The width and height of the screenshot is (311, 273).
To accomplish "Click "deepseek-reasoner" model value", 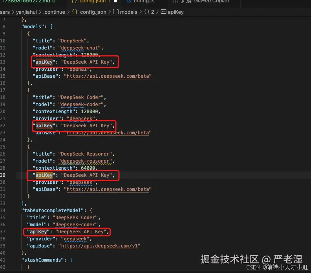I will [x=85, y=161].
